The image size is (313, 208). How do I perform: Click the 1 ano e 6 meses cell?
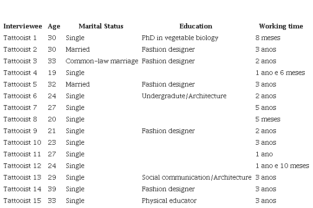pos(280,73)
